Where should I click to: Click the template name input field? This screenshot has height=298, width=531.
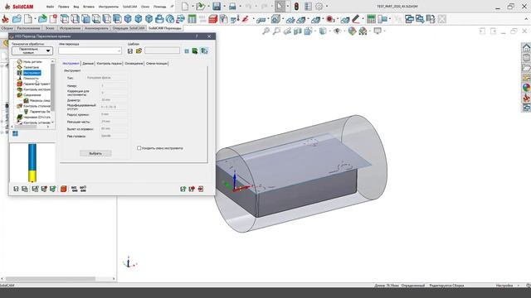(163, 50)
